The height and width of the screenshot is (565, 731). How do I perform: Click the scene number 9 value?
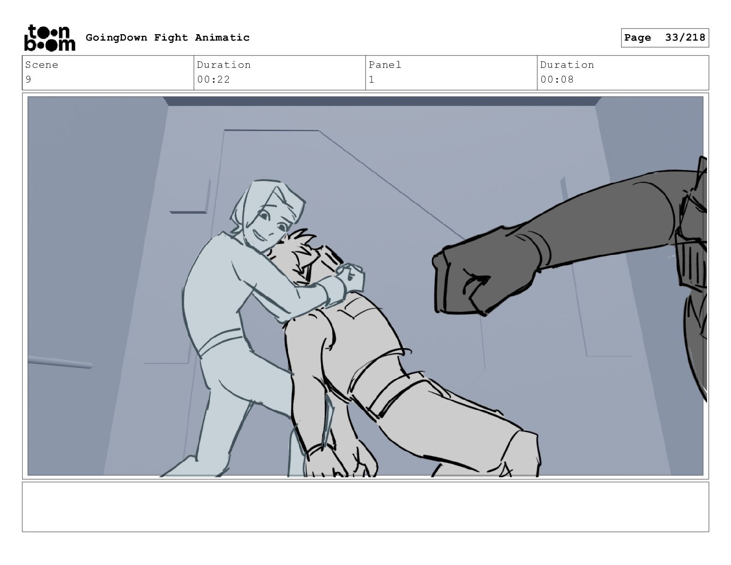(29, 79)
